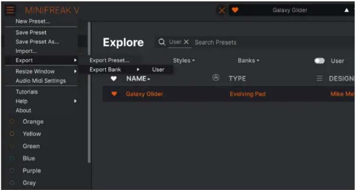Click the Evolving Pad type cell

pyautogui.click(x=247, y=94)
